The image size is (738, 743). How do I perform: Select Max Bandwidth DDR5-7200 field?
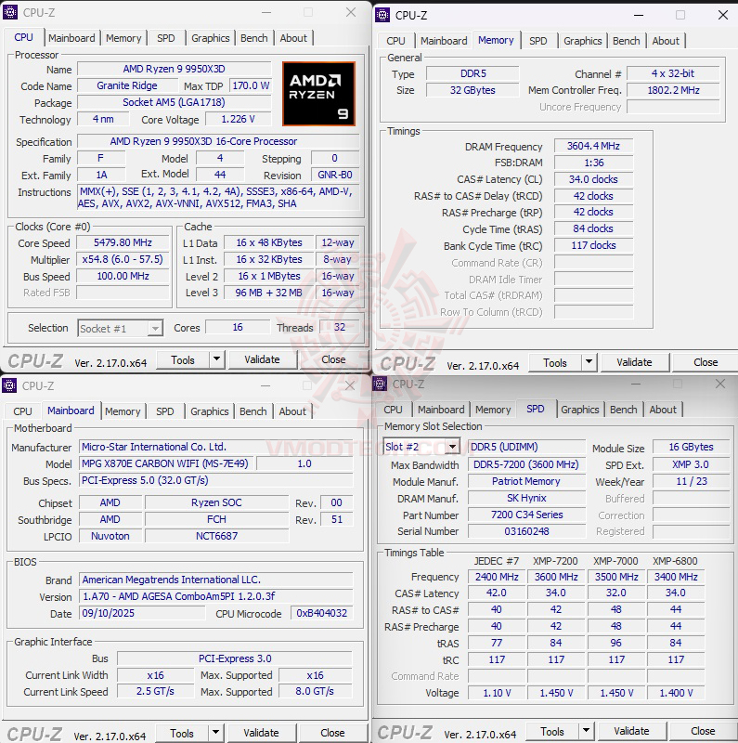526,465
